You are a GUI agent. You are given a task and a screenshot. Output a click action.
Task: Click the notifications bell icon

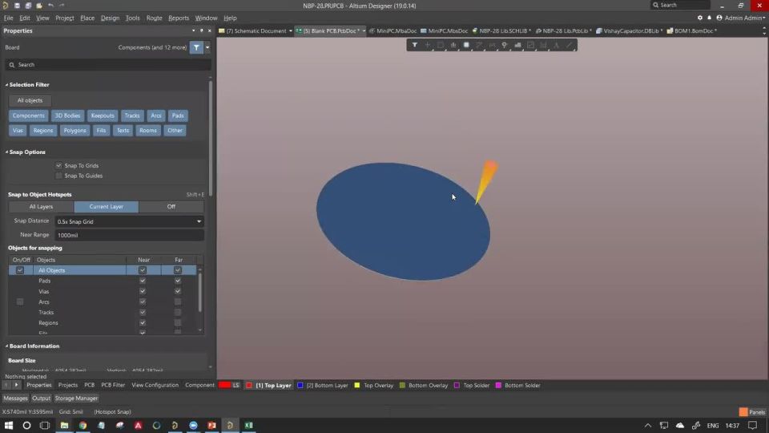coord(709,18)
